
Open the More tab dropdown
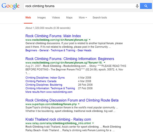83,18
